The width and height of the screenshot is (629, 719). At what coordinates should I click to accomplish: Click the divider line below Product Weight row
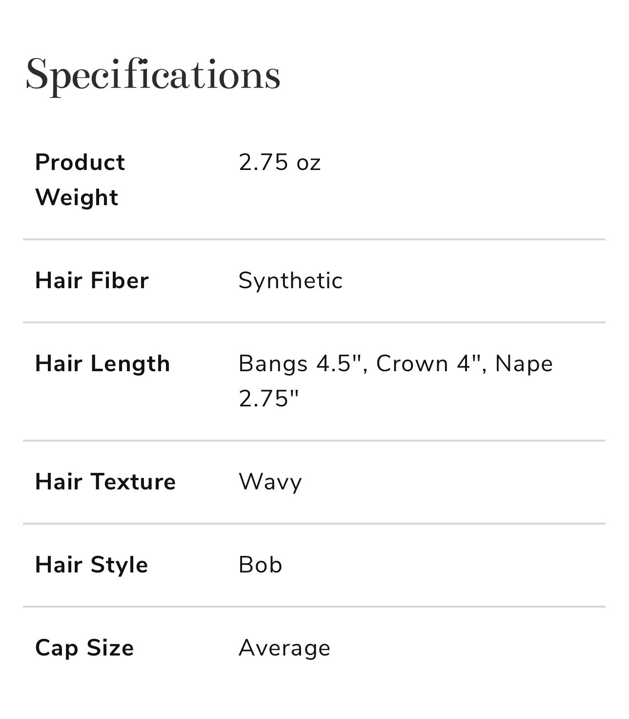314,239
